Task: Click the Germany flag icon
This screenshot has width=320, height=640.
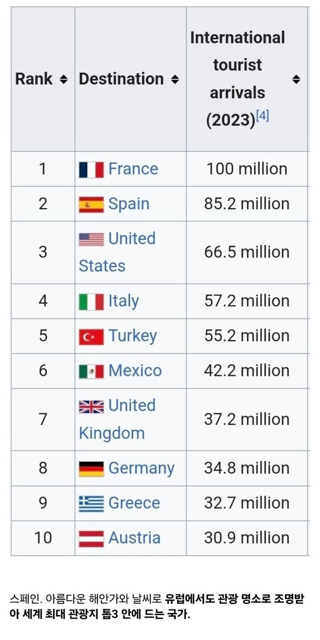Action: pos(91,468)
